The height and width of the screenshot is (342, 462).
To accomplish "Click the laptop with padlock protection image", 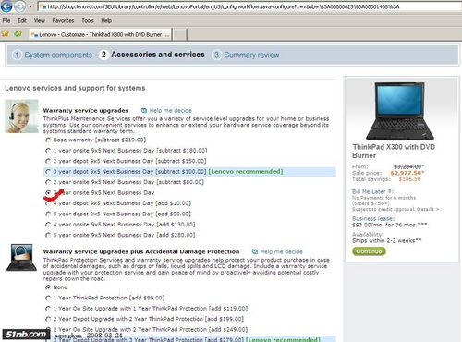I will pos(21,258).
